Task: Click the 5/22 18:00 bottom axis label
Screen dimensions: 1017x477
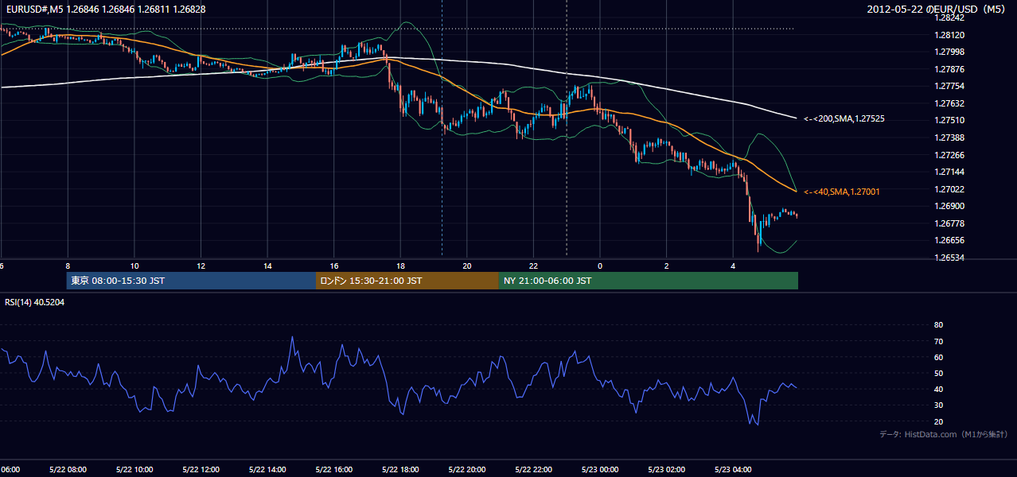Action: click(x=400, y=469)
